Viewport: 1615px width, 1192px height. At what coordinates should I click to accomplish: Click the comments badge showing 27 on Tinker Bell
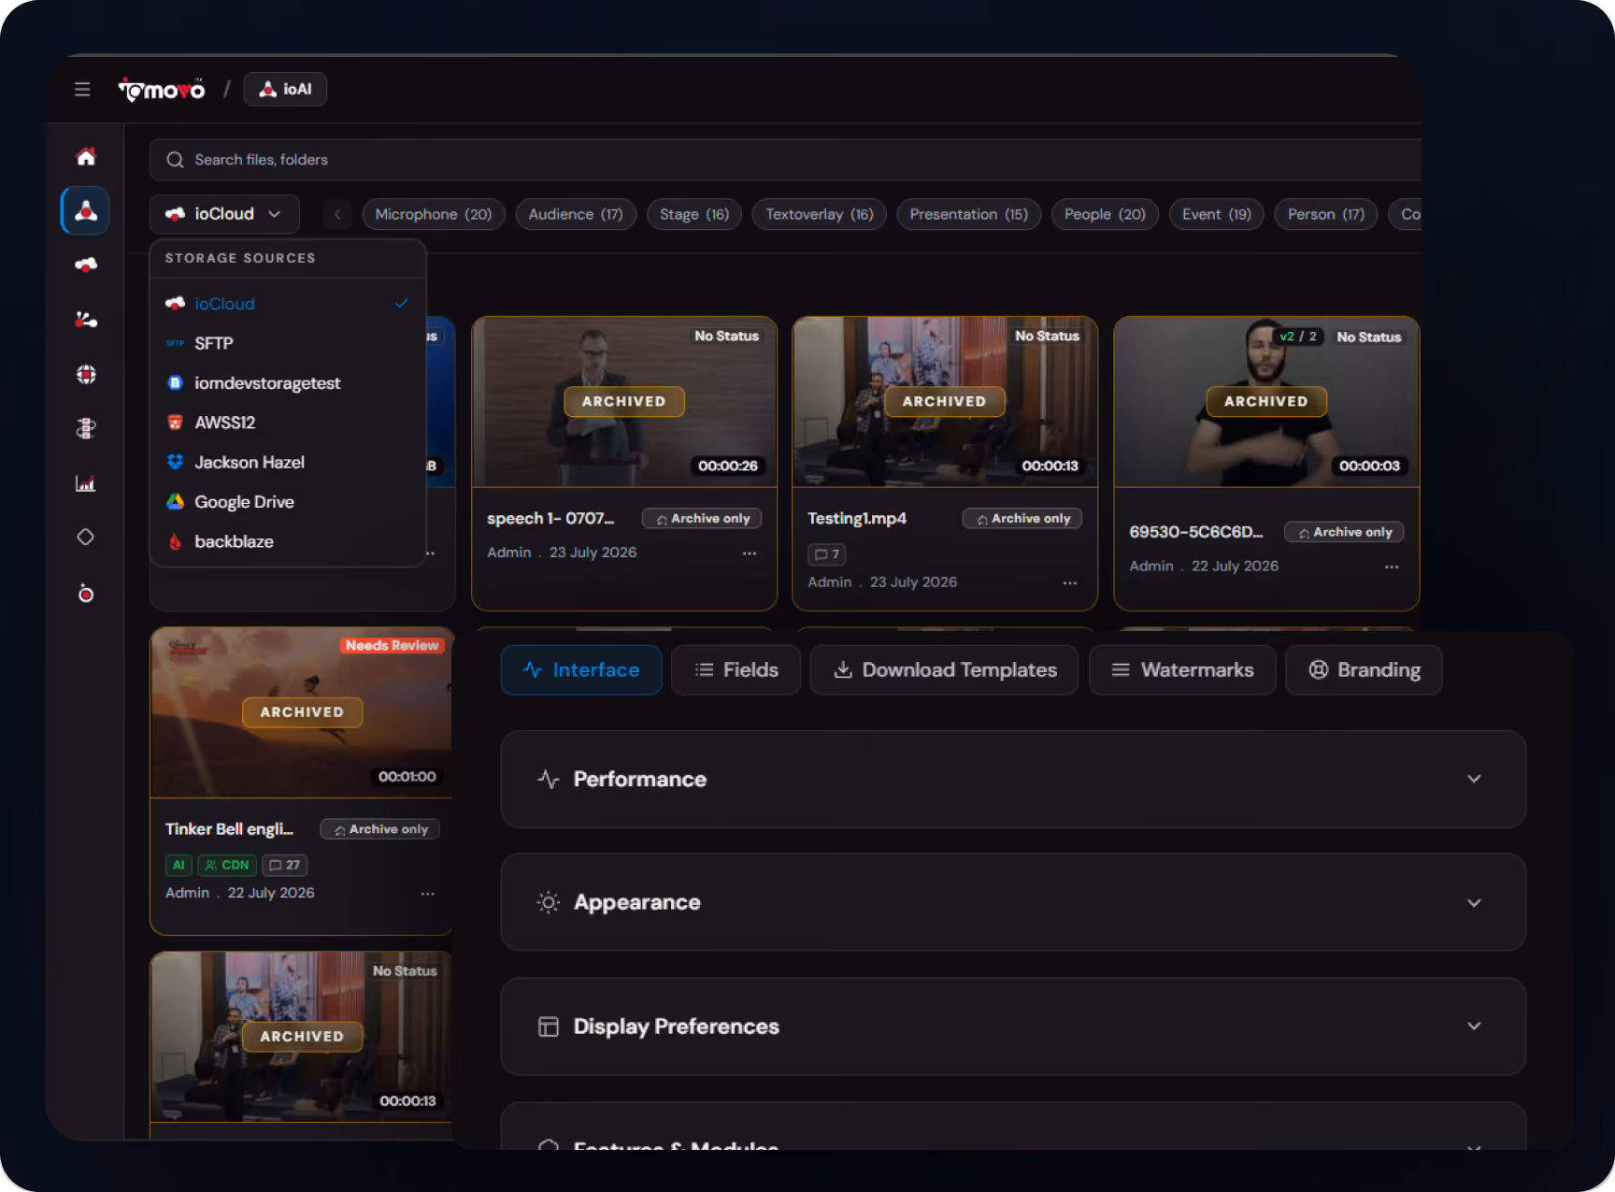coord(285,865)
